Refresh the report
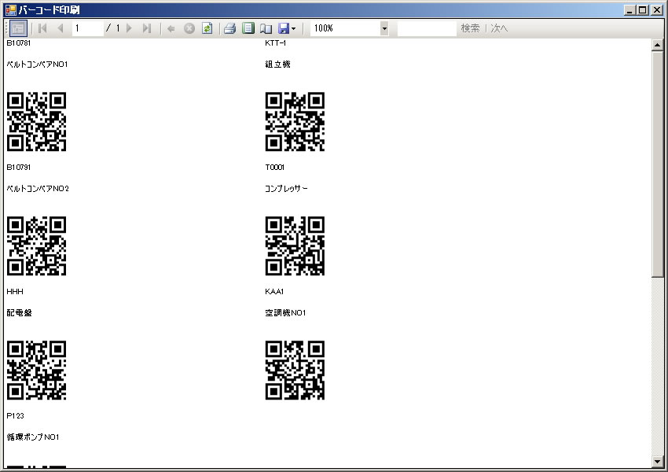Viewport: 668px width, 472px height. point(207,28)
